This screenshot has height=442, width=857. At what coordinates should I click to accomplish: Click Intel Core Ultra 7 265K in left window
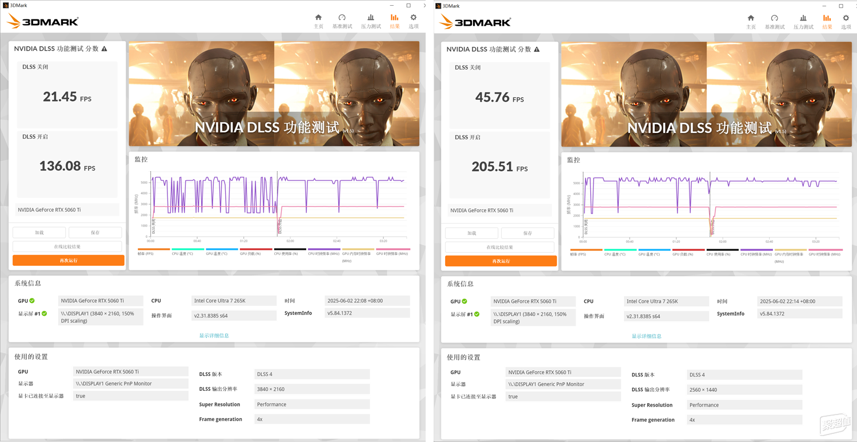(x=234, y=301)
